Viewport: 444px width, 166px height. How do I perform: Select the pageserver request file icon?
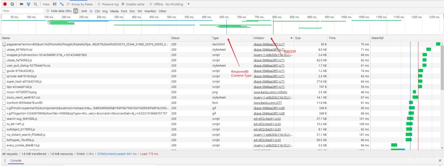point(4,44)
